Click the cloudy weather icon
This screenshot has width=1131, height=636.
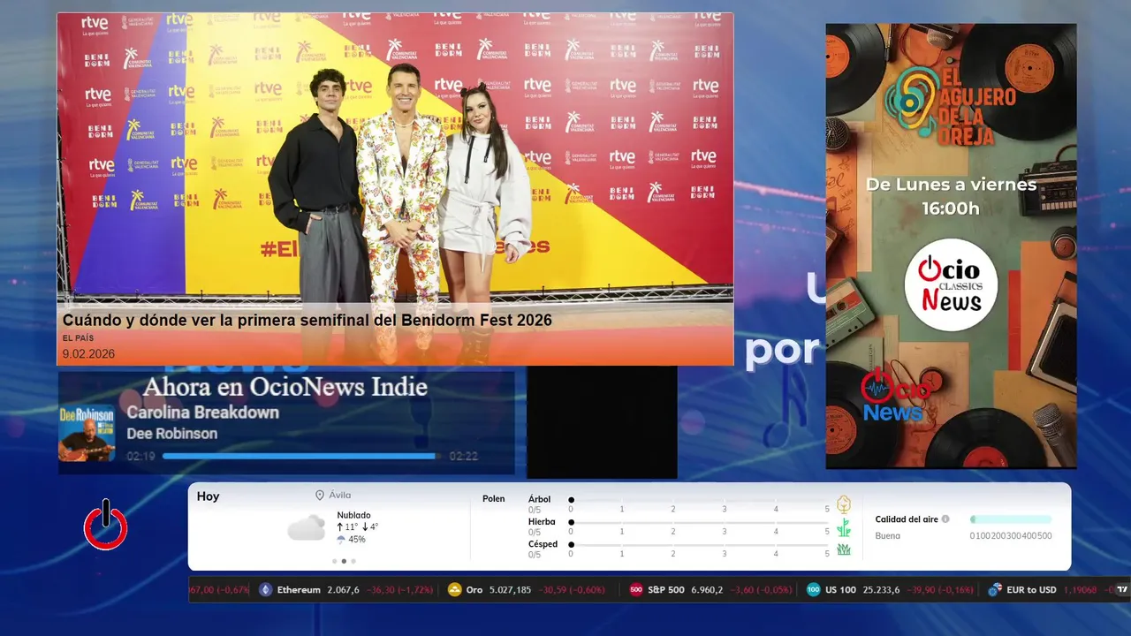(306, 527)
